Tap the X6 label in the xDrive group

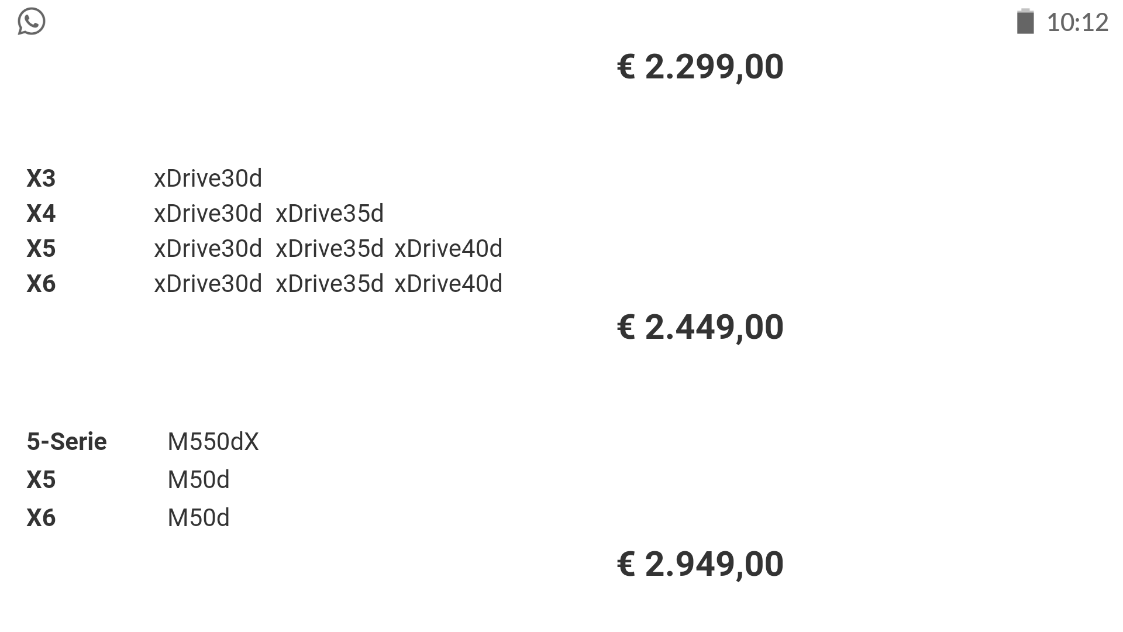(x=41, y=284)
